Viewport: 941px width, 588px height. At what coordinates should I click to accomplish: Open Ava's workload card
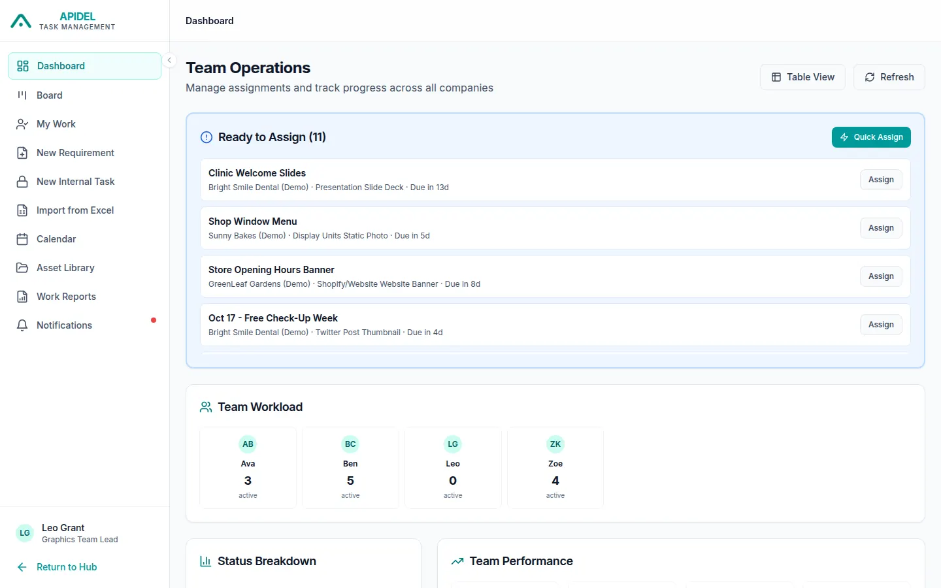[248, 468]
